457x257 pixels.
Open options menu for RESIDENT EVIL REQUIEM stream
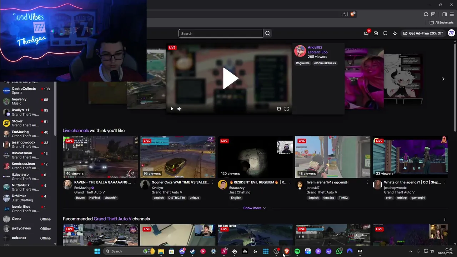(290, 182)
